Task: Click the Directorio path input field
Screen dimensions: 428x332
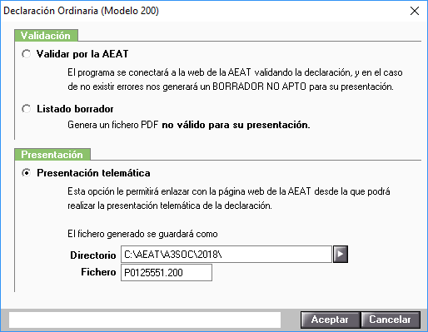Action: pyautogui.click(x=226, y=254)
